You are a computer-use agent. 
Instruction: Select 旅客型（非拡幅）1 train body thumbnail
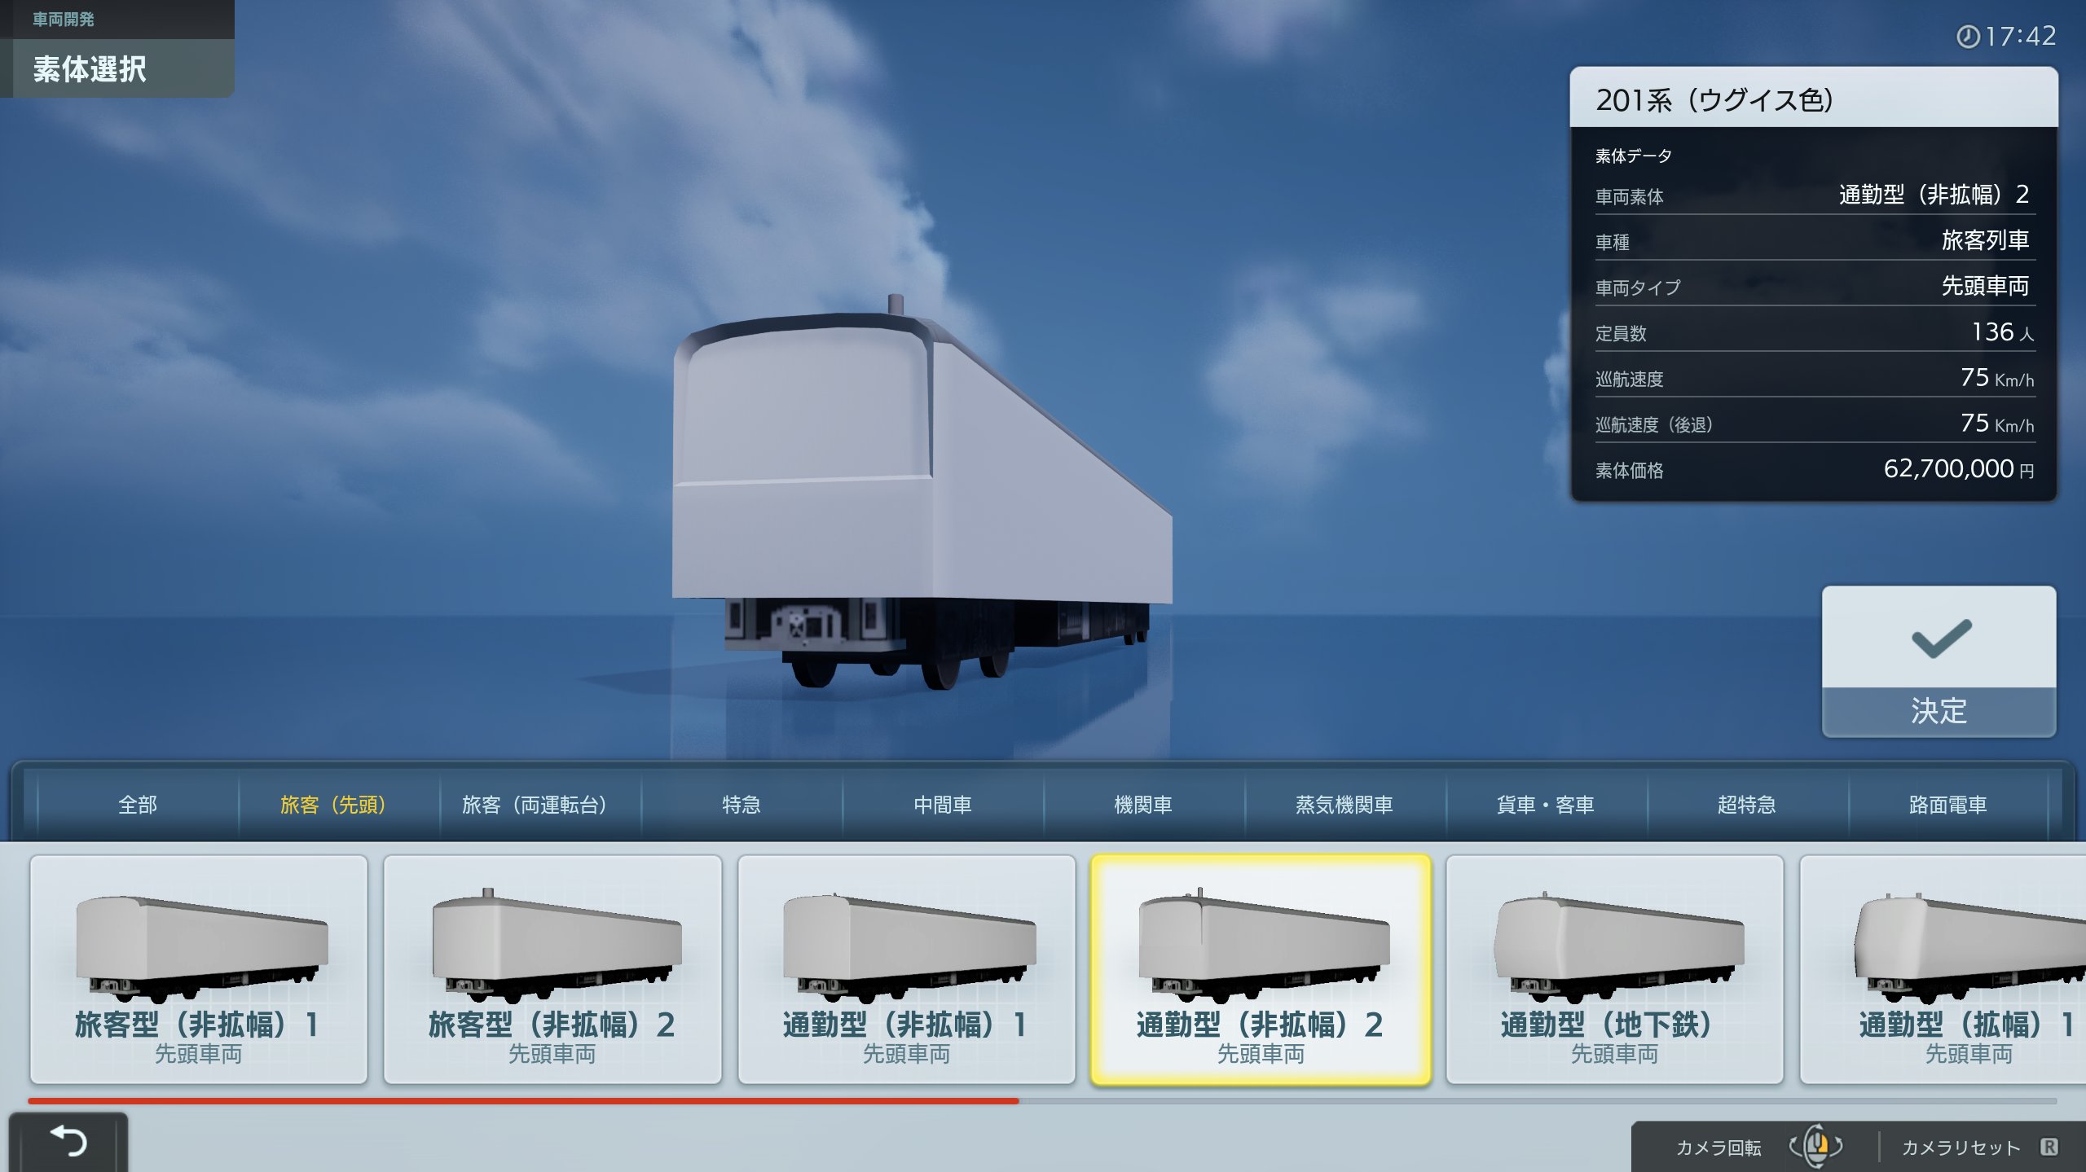pyautogui.click(x=198, y=968)
